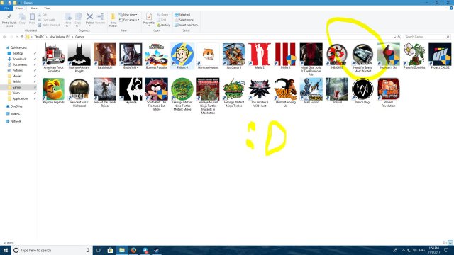Switch to the View ribbon tab

(x=47, y=8)
